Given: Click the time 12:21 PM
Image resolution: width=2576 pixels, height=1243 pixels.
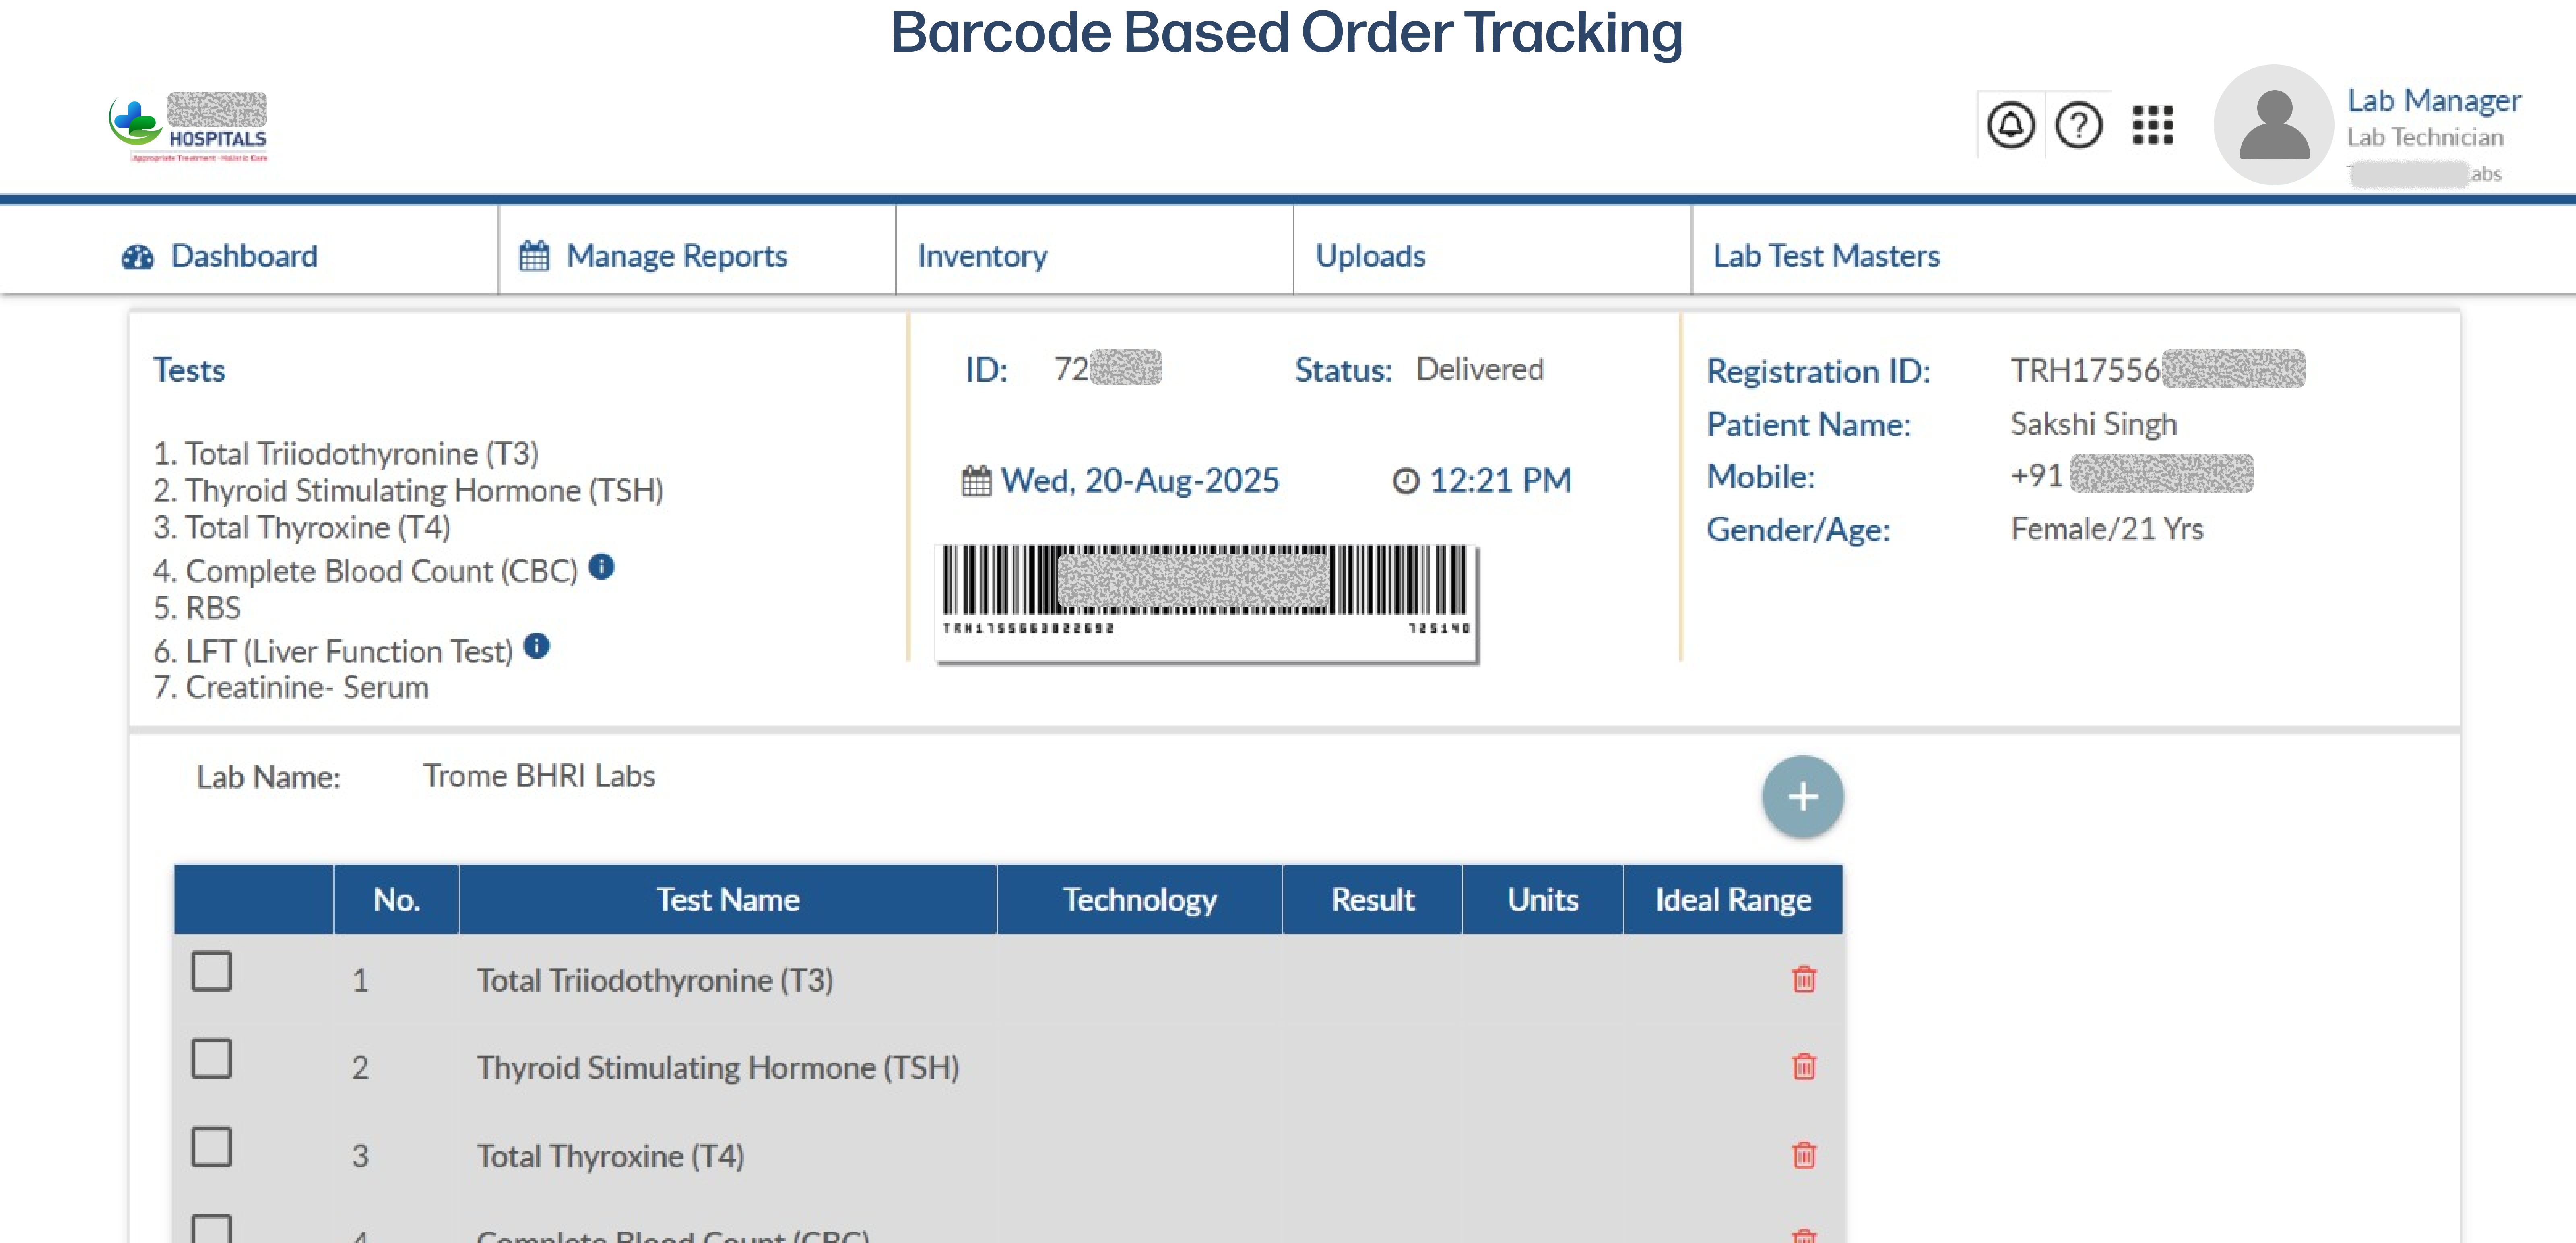Looking at the screenshot, I should pos(1500,481).
